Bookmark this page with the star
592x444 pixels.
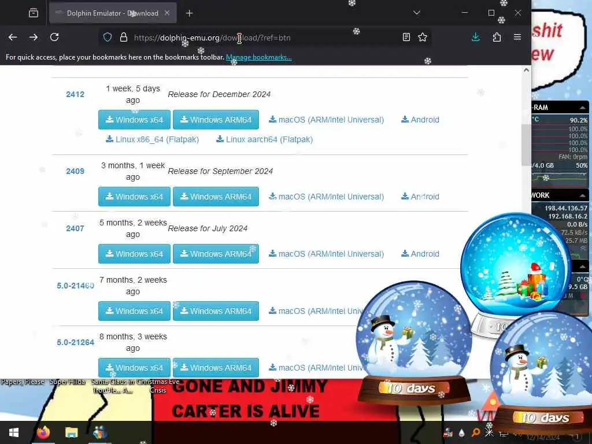[x=423, y=37]
